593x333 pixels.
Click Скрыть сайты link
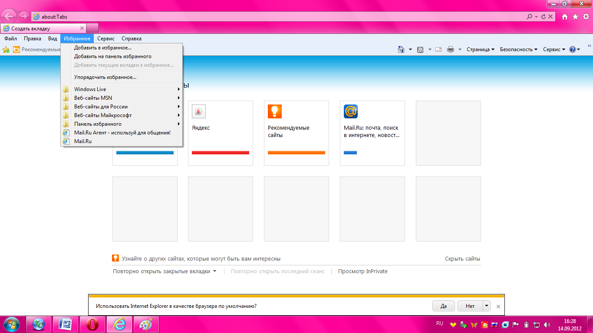pos(462,259)
